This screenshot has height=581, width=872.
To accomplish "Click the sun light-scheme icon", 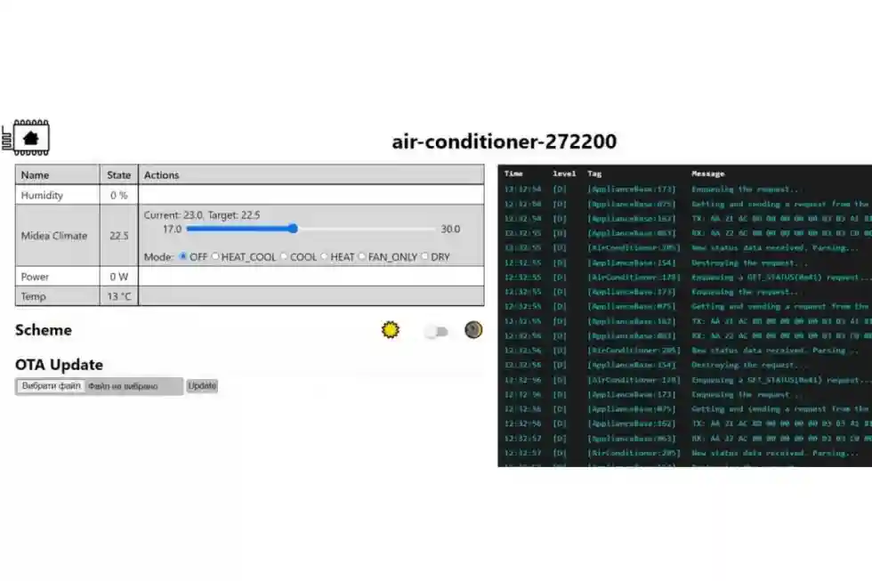I will point(391,330).
